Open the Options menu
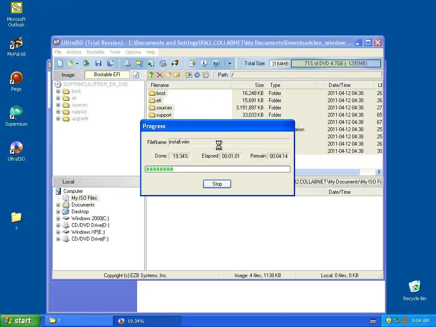Viewport: 436px width, 327px height. (x=133, y=52)
